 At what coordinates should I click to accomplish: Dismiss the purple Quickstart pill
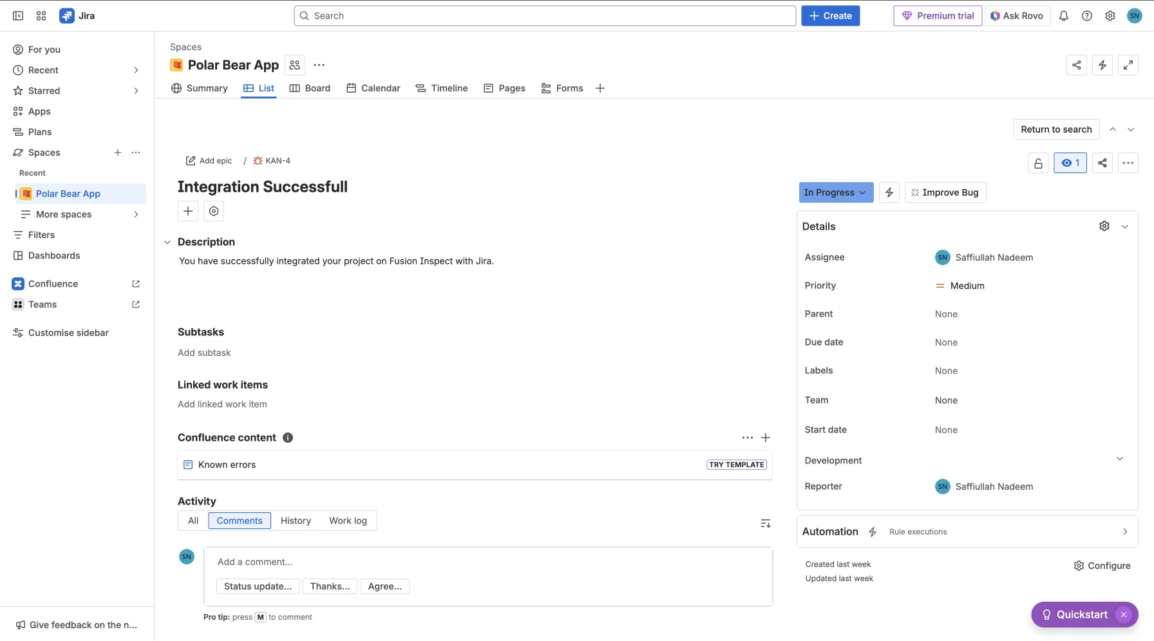coord(1124,615)
